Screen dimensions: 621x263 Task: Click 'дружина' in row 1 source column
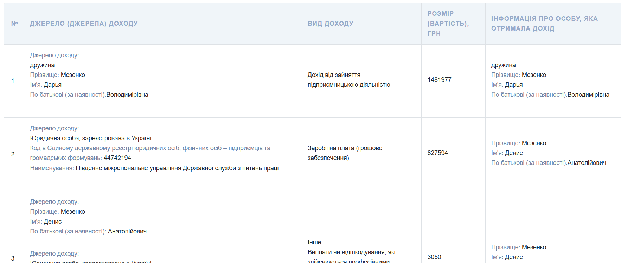(42, 65)
